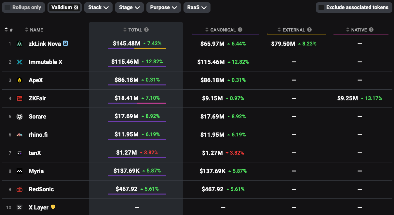Click the info icon beside CANONICAL header
The height and width of the screenshot is (215, 394).
(x=240, y=30)
